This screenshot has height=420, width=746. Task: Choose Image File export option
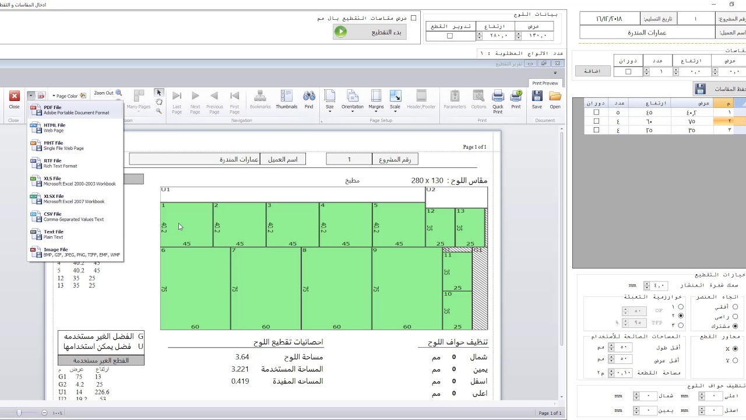[76, 252]
